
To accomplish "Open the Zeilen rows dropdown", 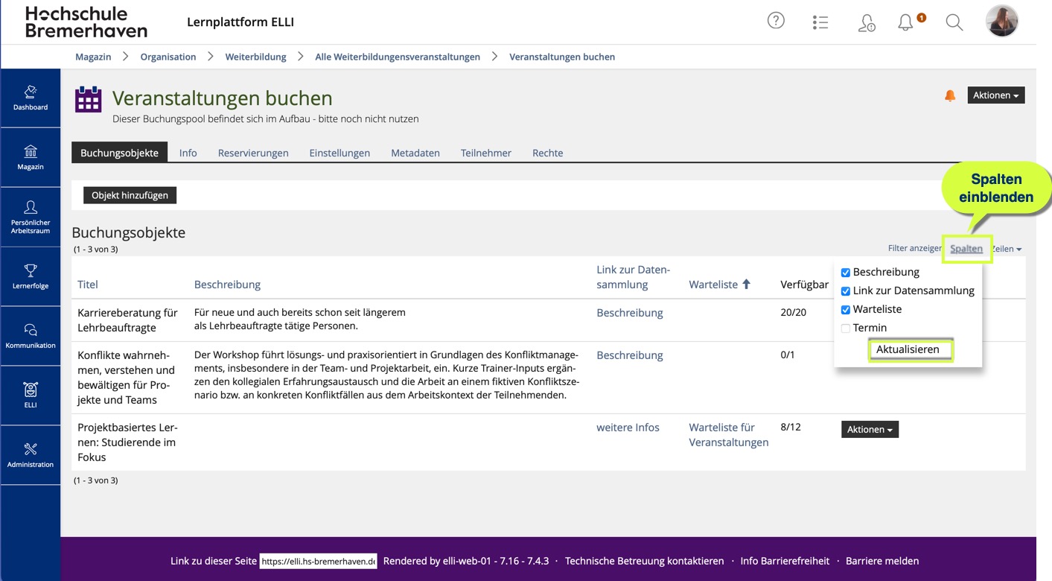I will point(1009,249).
